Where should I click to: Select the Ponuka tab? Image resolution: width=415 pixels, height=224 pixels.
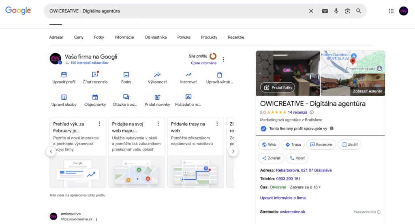[x=184, y=38]
